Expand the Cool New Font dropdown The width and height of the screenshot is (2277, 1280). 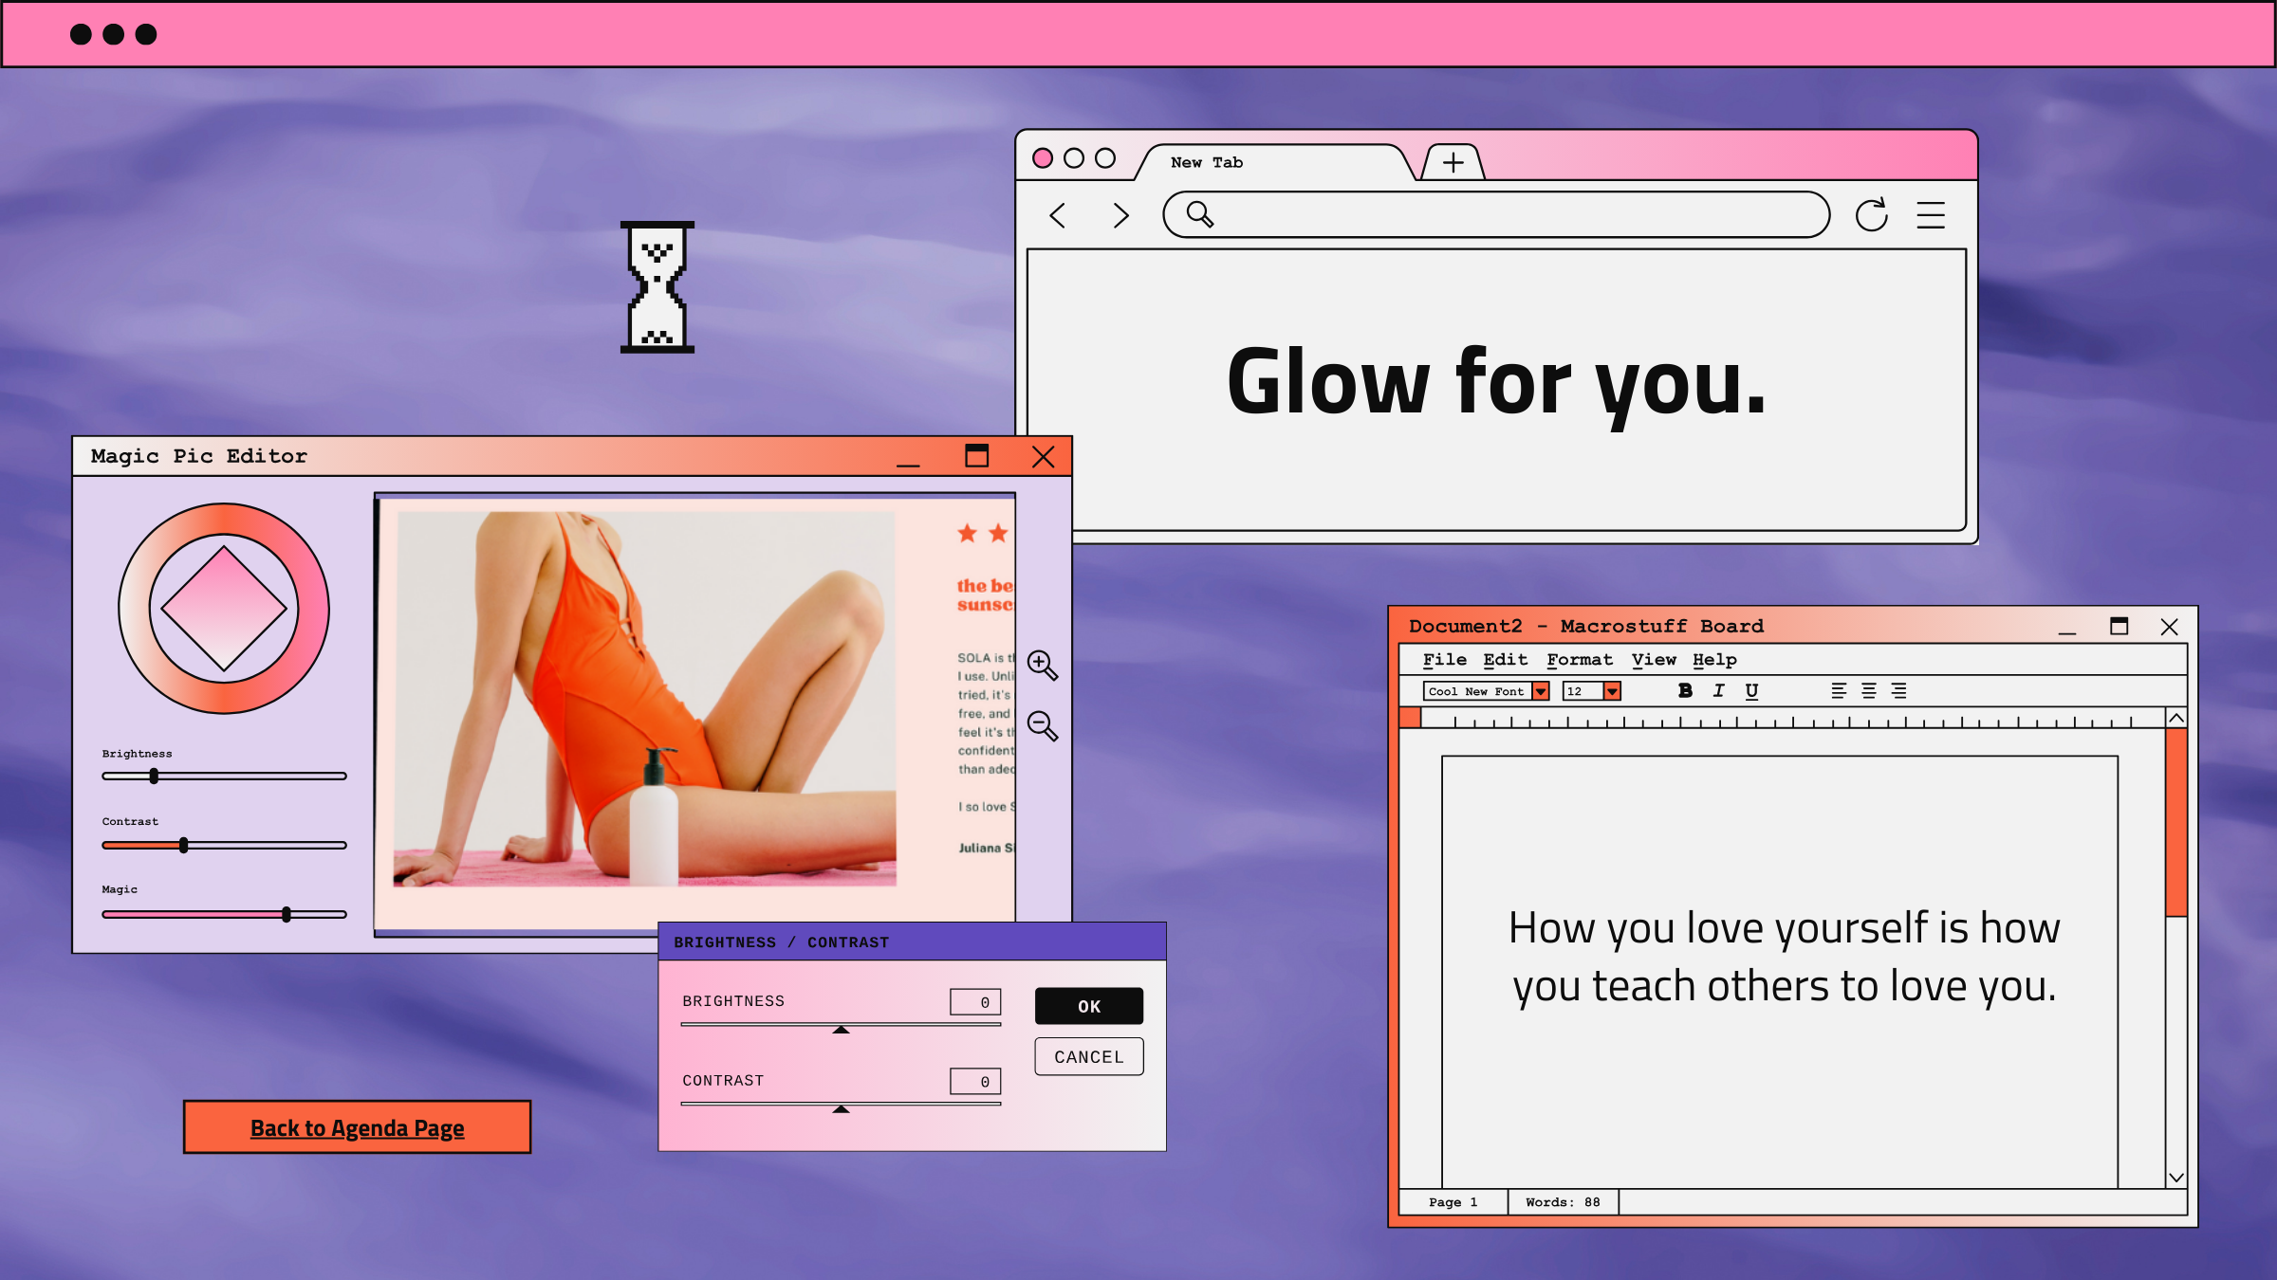coord(1541,691)
